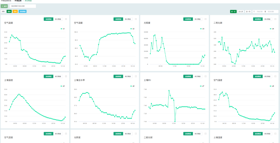Click the 结束日期 end date field
Image resolution: width=280 pixels, height=143 pixels.
tap(271, 11)
